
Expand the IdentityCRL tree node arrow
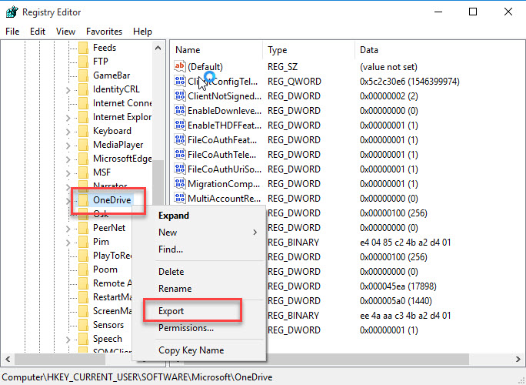pos(68,89)
